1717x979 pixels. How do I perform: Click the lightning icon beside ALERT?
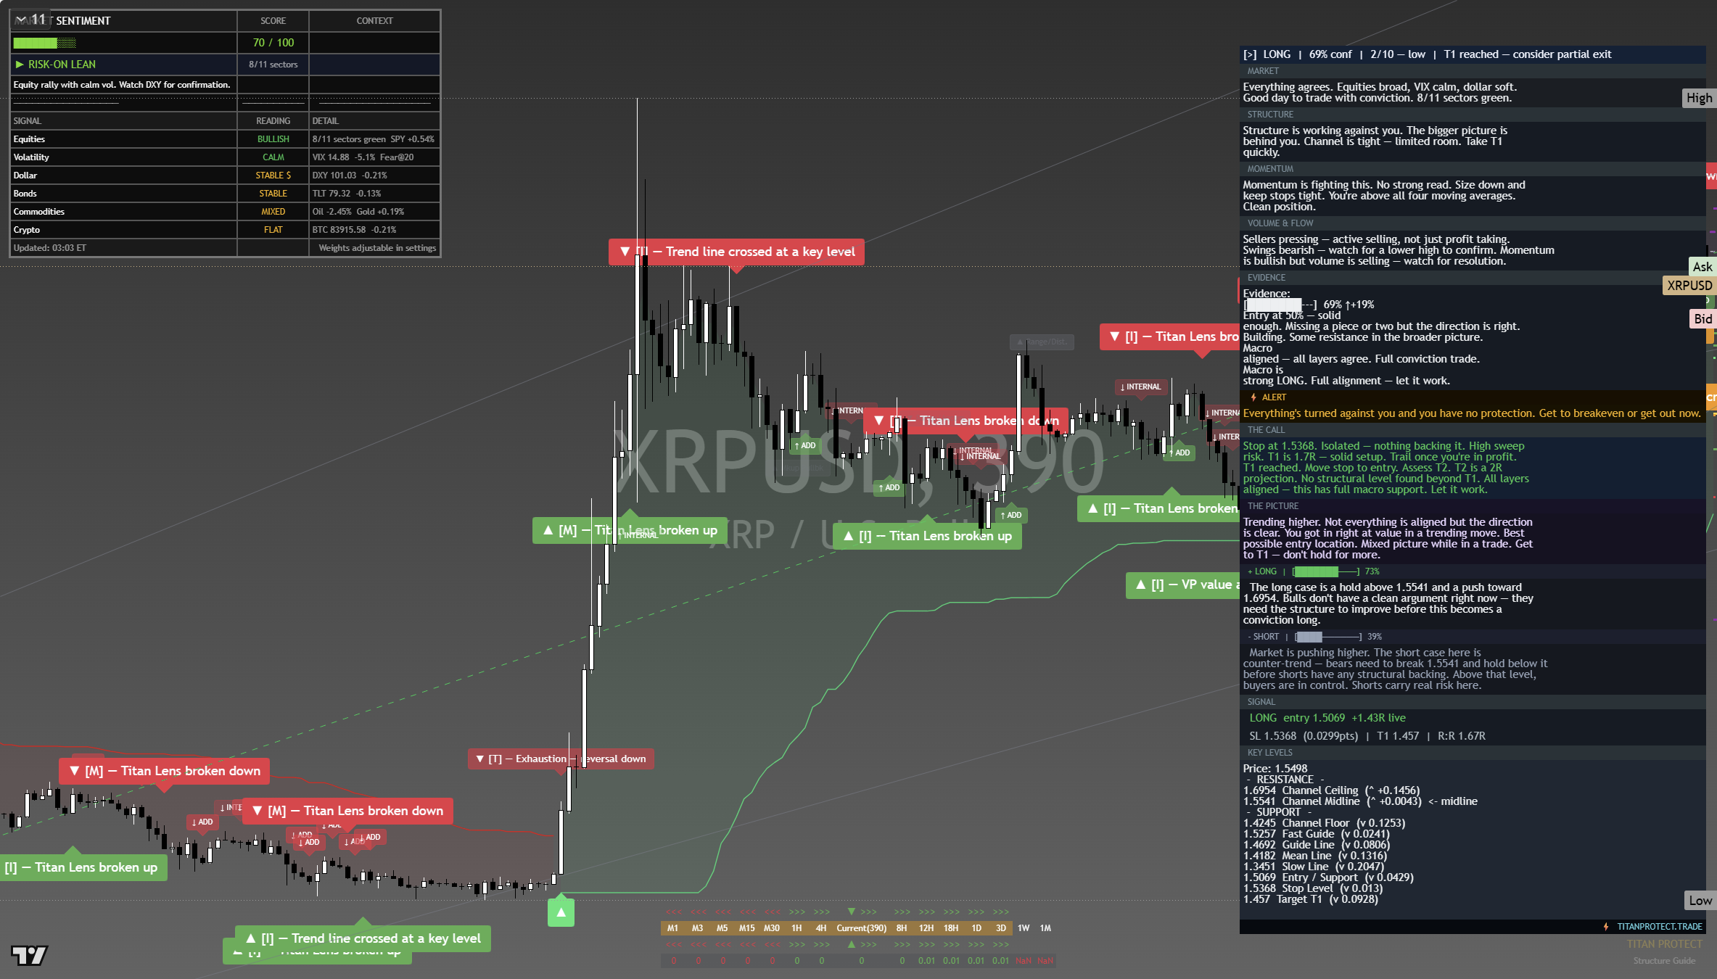pos(1253,397)
